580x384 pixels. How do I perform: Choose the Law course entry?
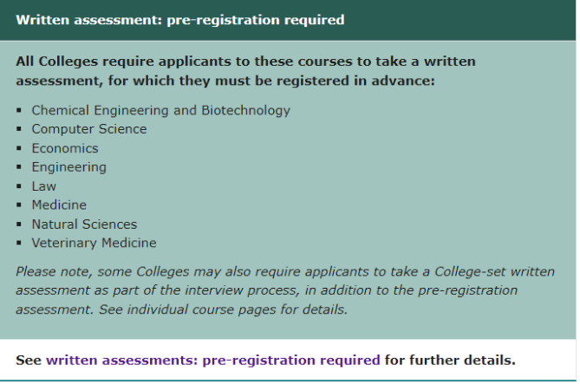[44, 186]
